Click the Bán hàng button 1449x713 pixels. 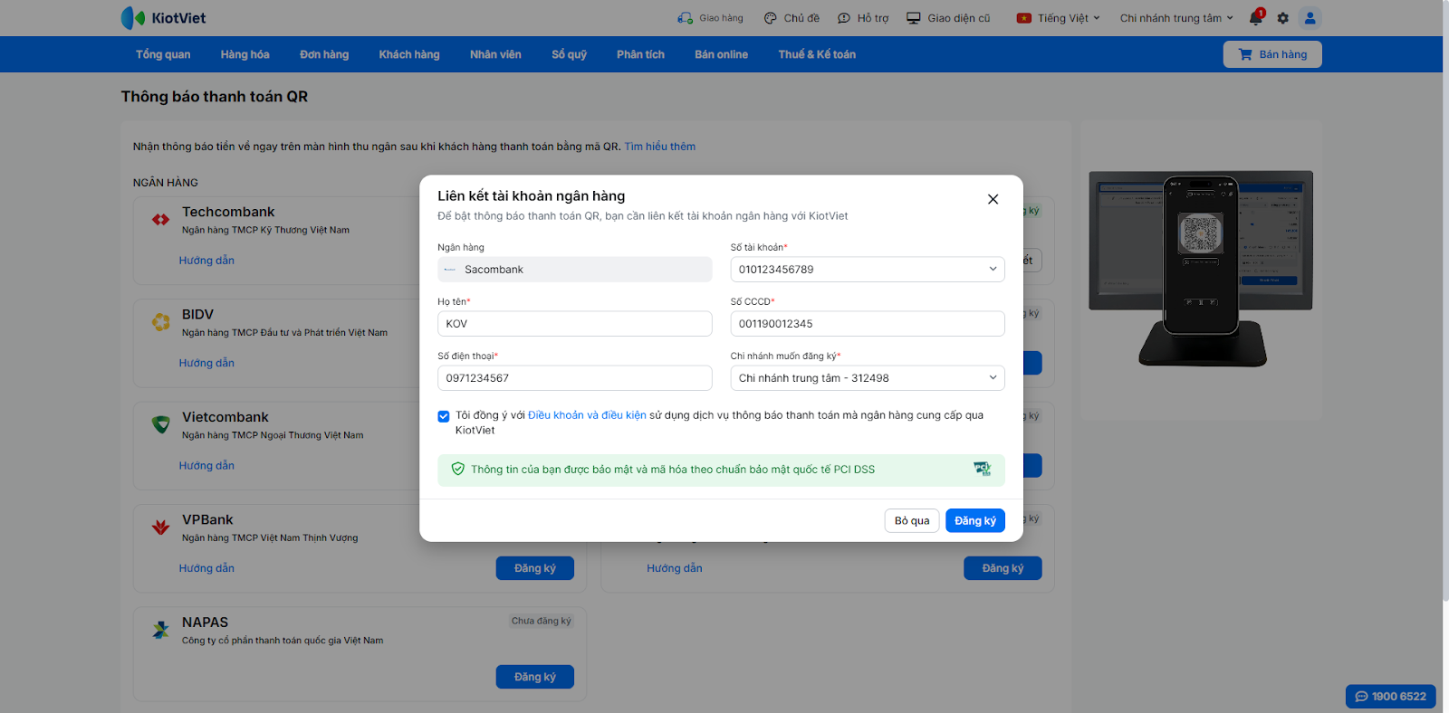tap(1272, 54)
